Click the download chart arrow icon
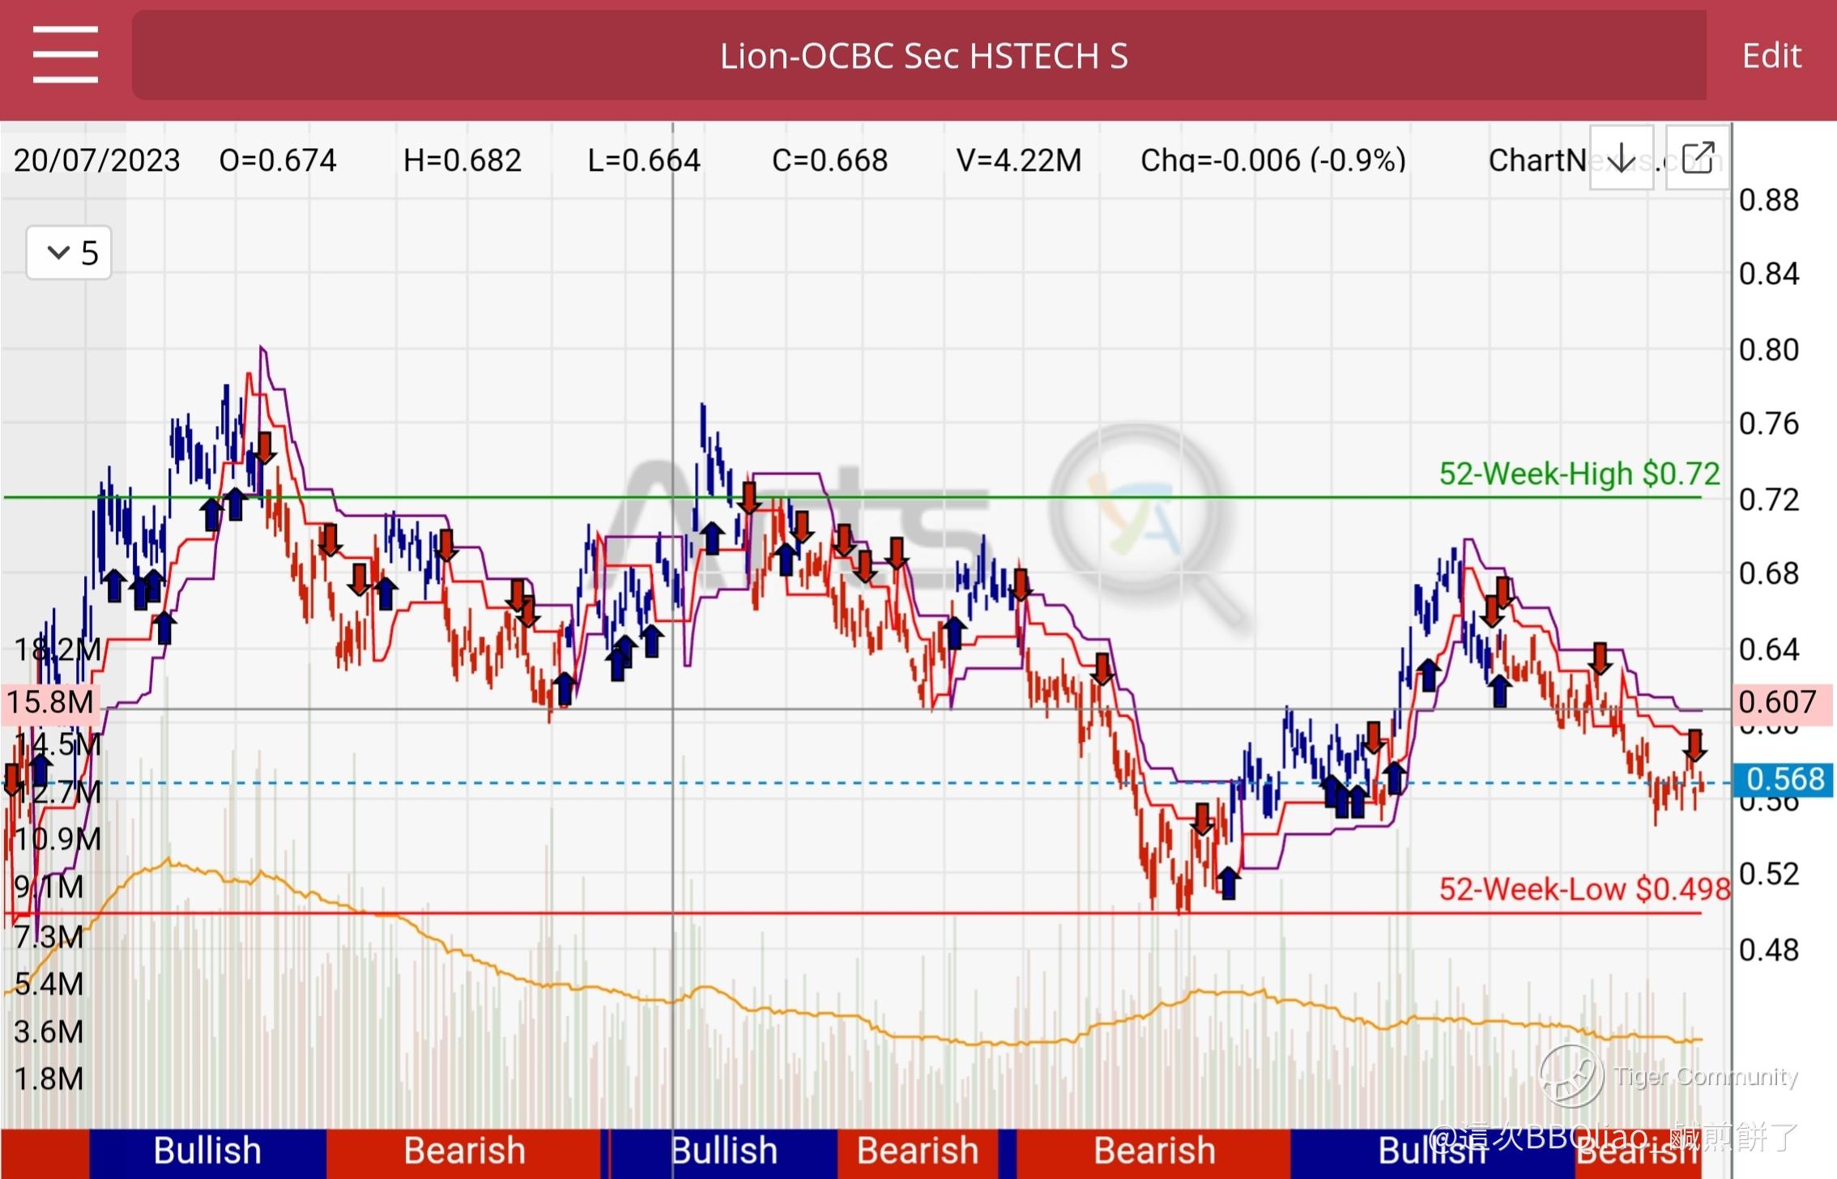This screenshot has height=1179, width=1837. [x=1621, y=158]
